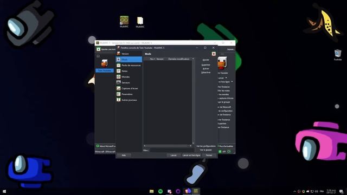Click the Autres journaux page icon
347x195 pixels.
pyautogui.click(x=119, y=100)
